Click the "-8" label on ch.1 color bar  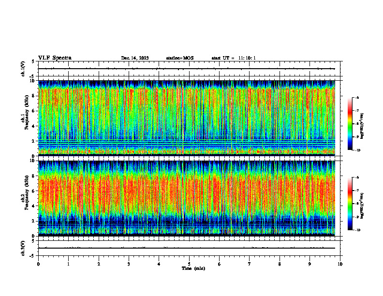357,124
